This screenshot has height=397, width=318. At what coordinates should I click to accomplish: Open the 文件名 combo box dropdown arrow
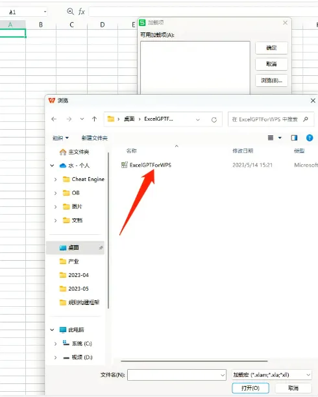[x=223, y=375]
